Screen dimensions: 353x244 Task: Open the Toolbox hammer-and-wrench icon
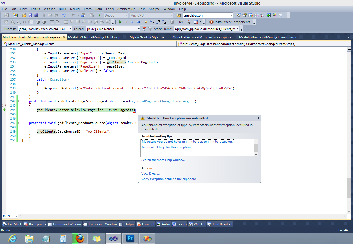tap(263, 15)
